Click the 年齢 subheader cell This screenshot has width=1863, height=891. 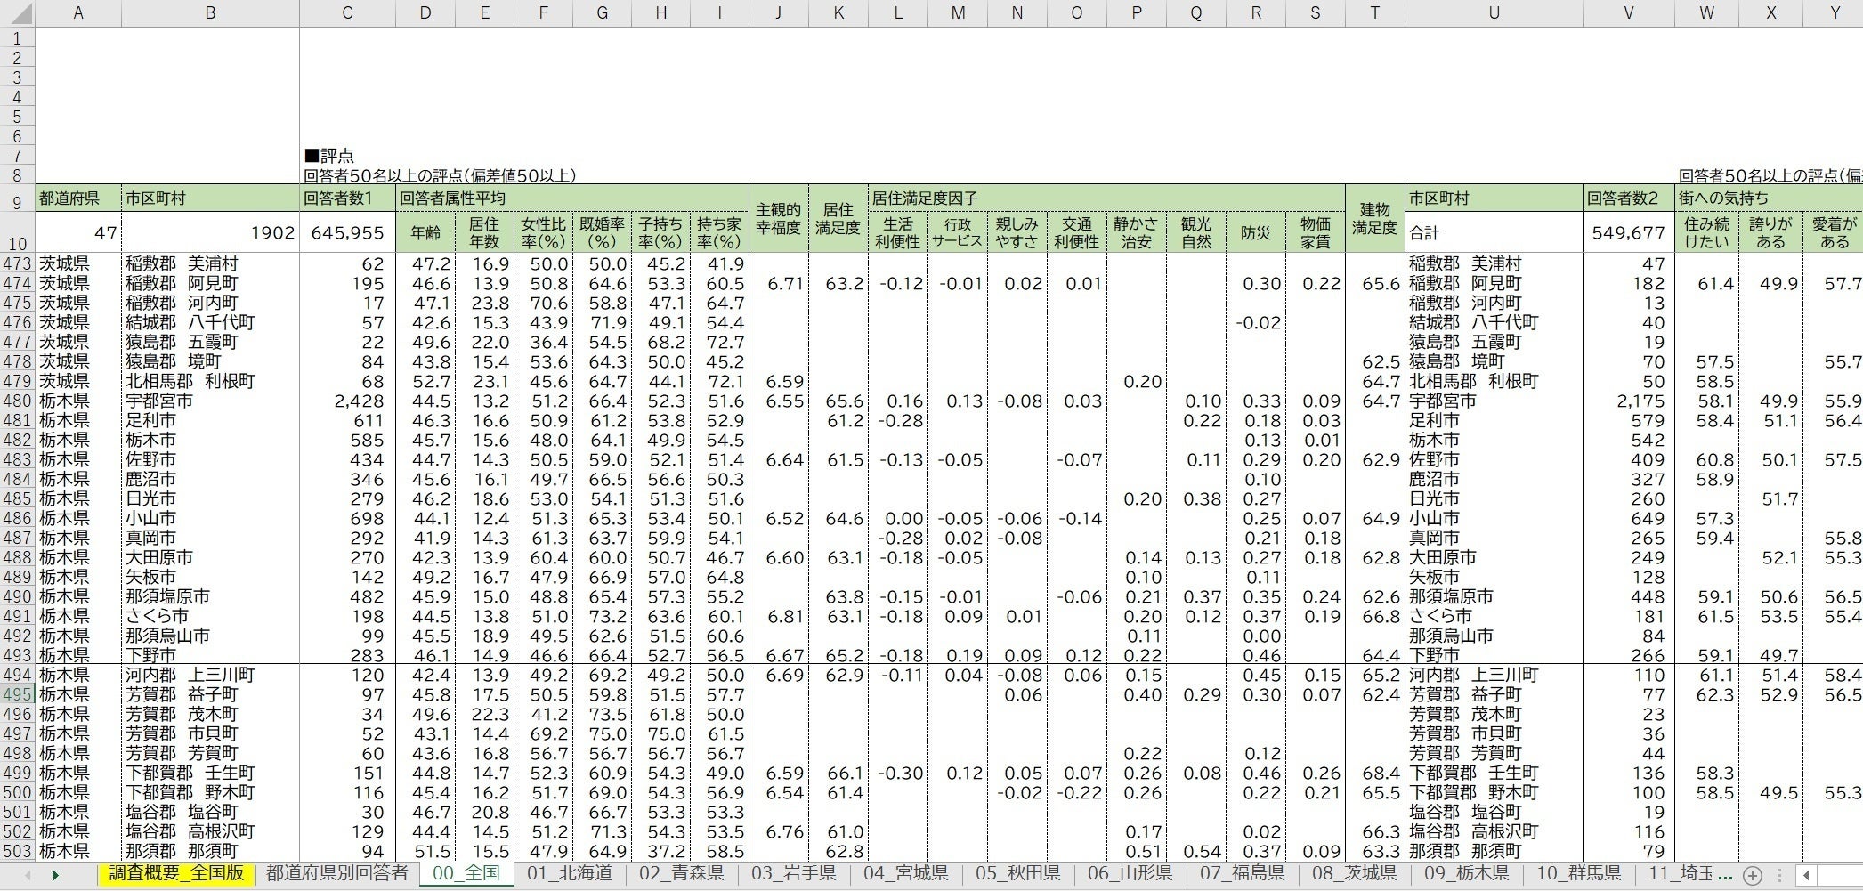(425, 232)
